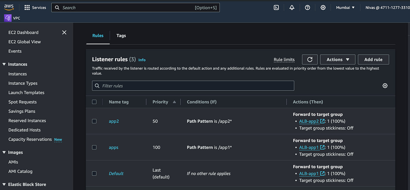Image resolution: width=410 pixels, height=190 pixels.
Task: Open ALB-app1 link in apps row
Action: tap(309, 147)
